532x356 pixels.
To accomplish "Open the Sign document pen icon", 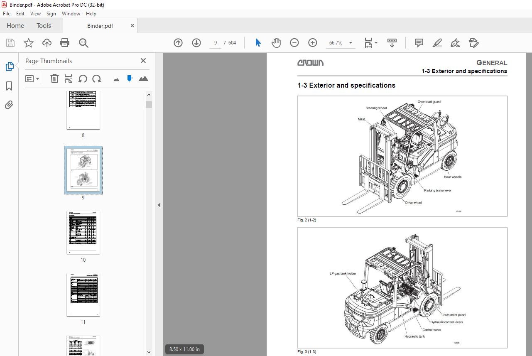I will (x=456, y=43).
